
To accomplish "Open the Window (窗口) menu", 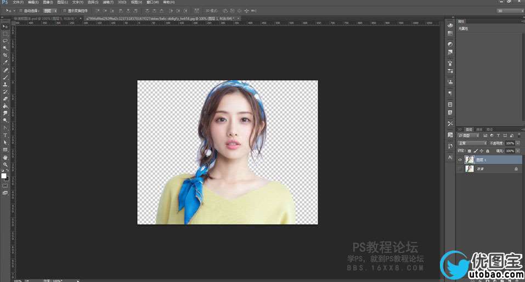I will (153, 2).
